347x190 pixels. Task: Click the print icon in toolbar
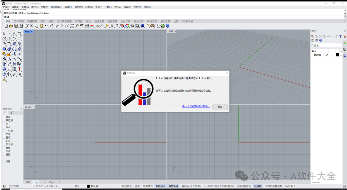click(x=21, y=26)
